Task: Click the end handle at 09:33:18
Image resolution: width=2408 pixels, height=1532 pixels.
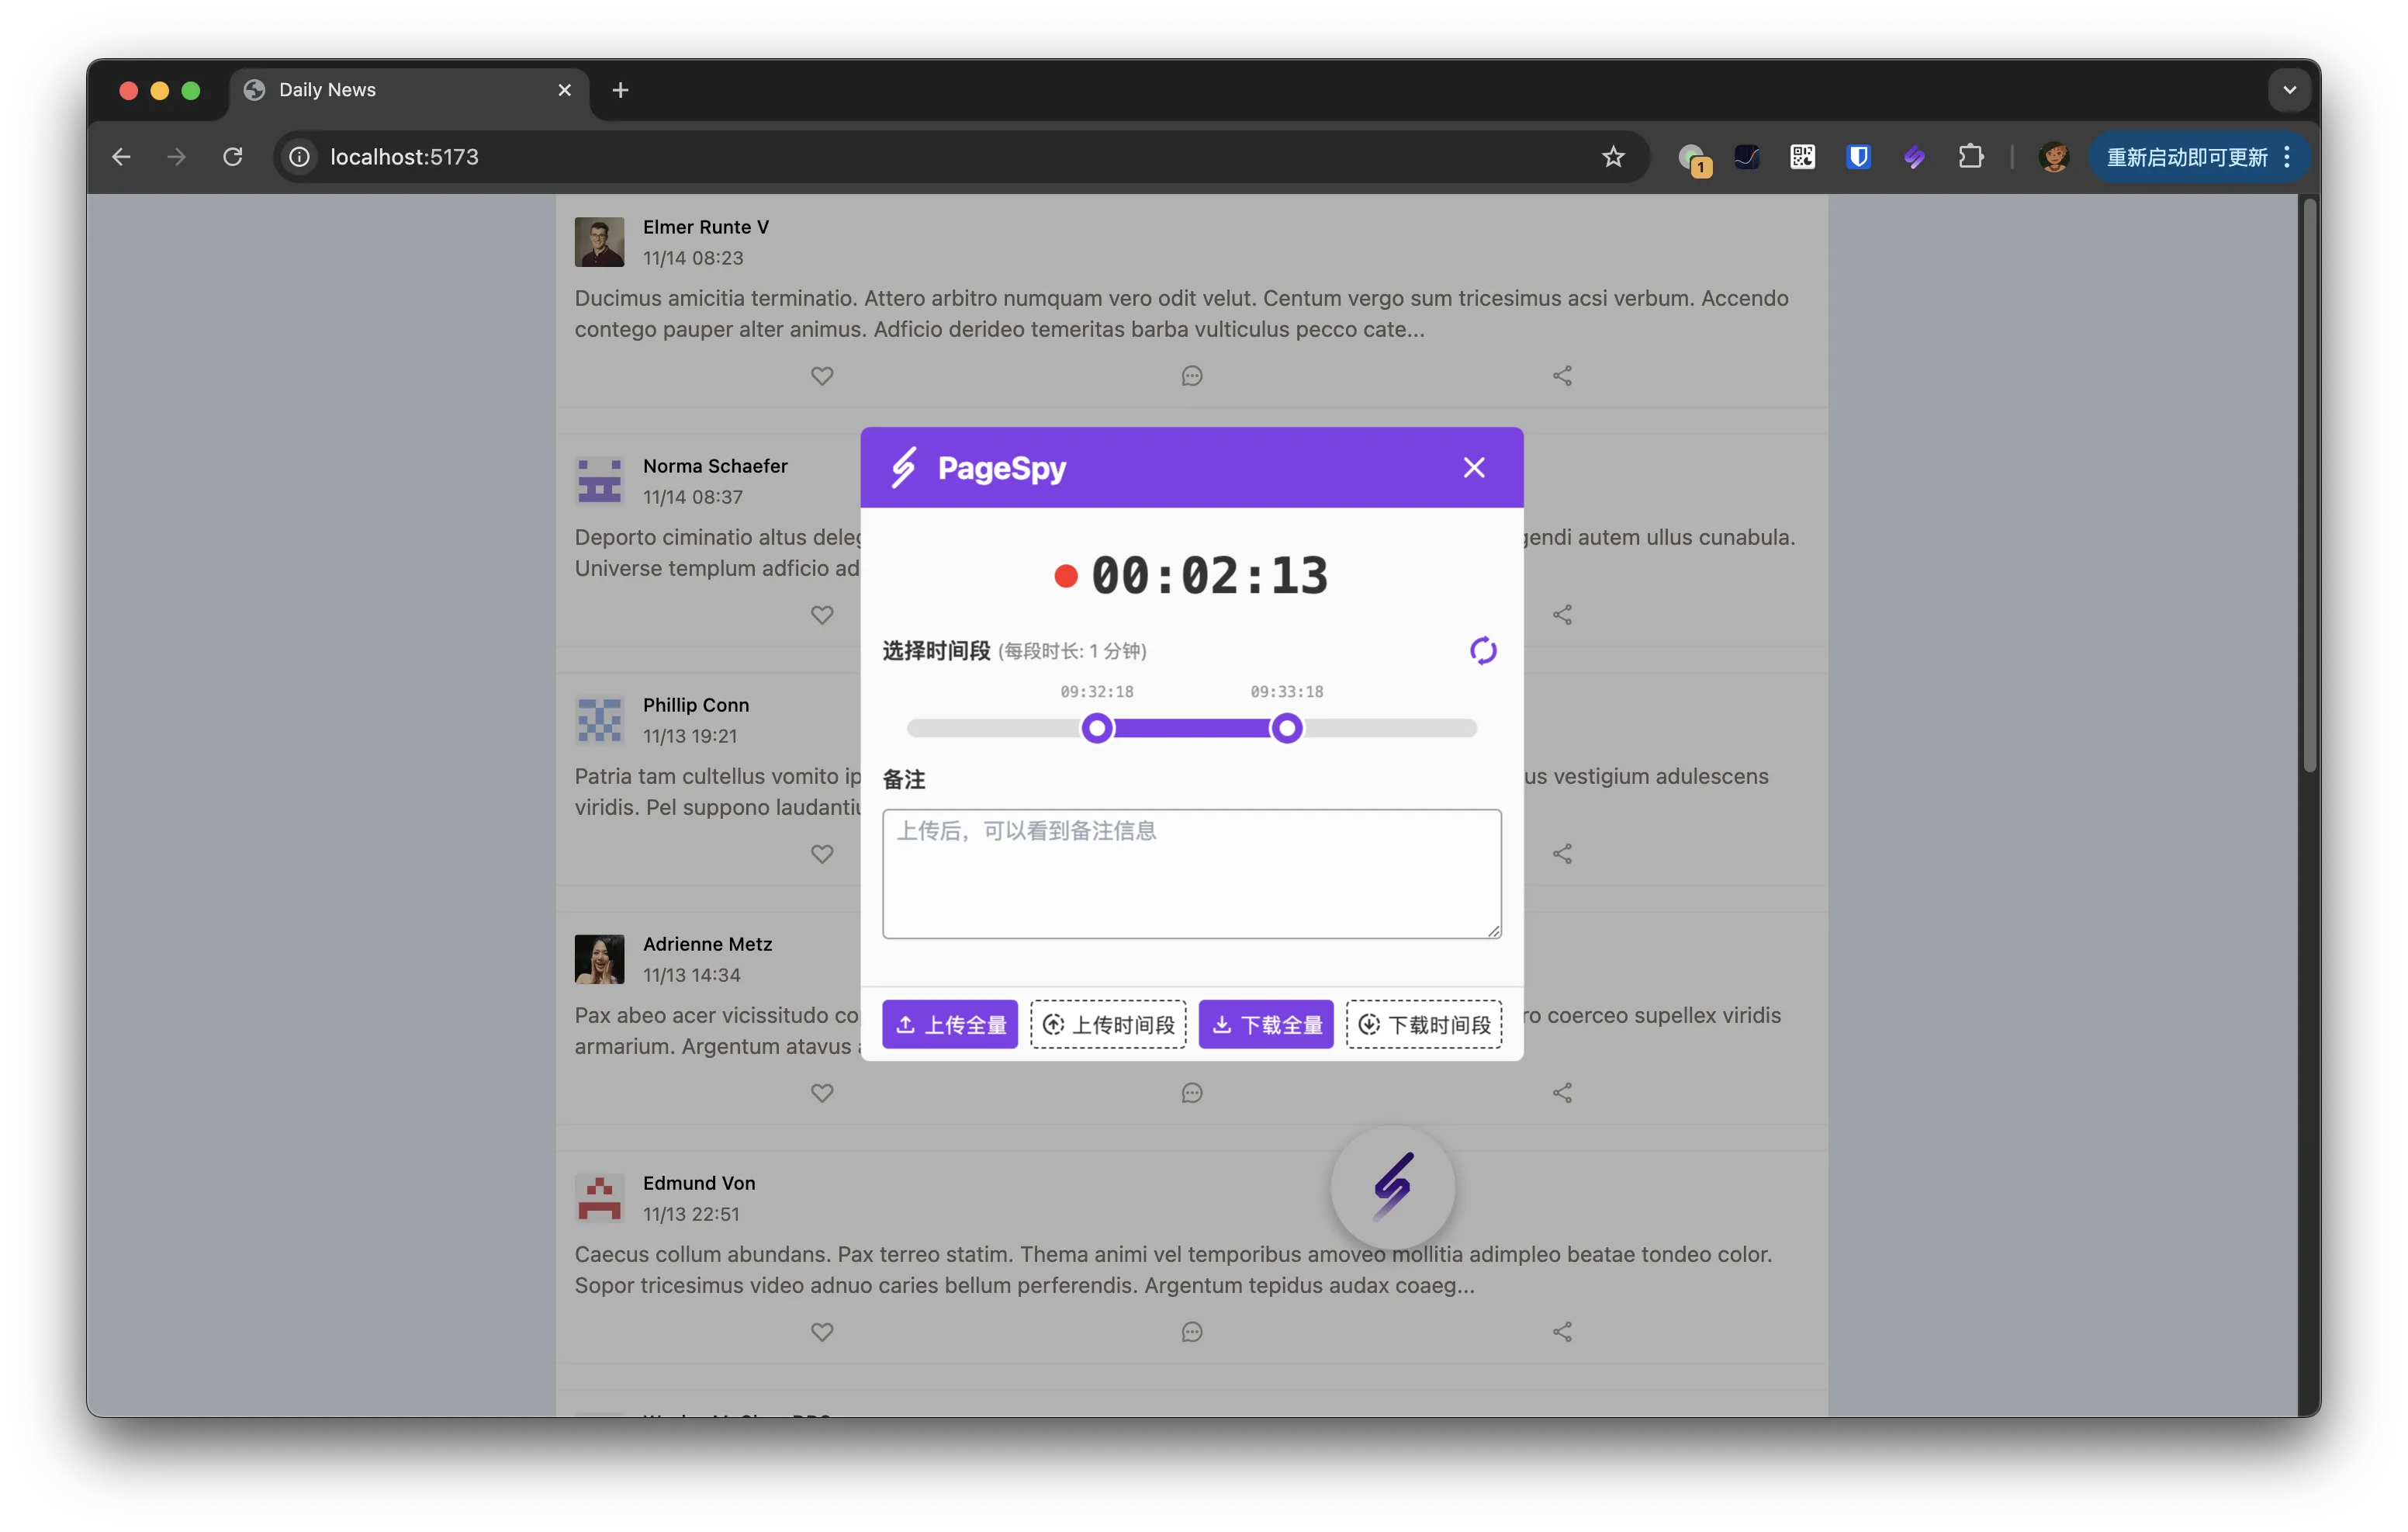Action: point(1286,727)
